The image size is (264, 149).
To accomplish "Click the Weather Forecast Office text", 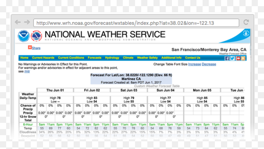I will [x=232, y=53].
